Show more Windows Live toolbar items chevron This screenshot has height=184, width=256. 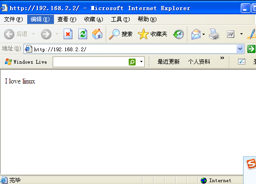click(222, 58)
